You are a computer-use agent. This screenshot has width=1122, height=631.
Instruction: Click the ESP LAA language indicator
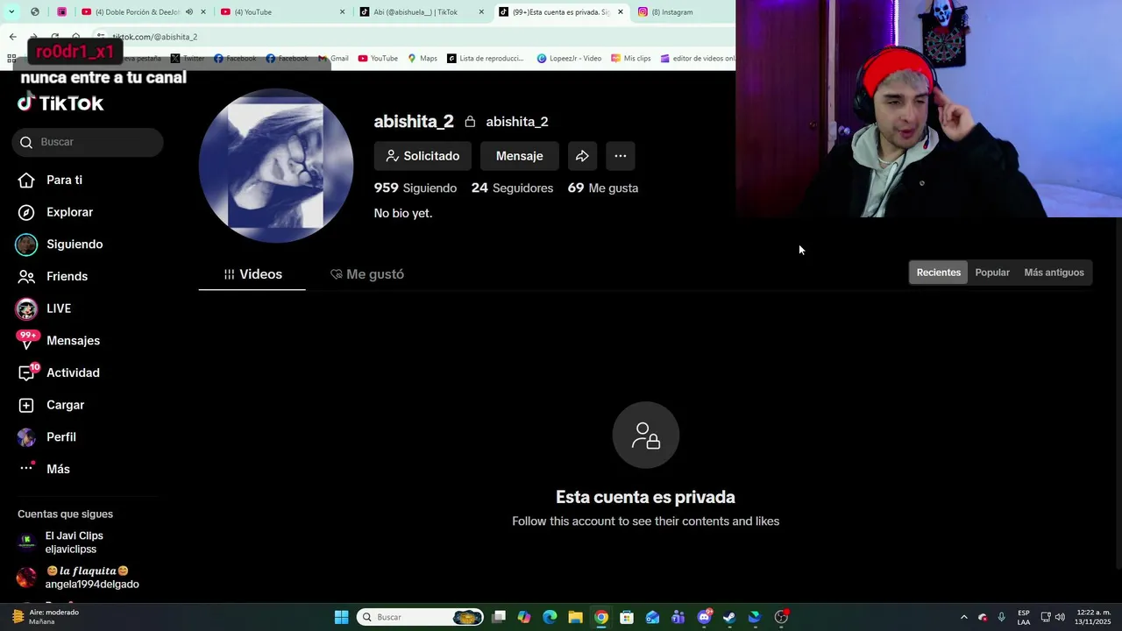pyautogui.click(x=1024, y=617)
